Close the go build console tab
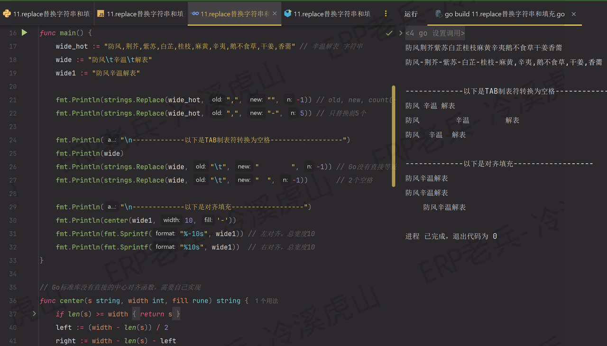This screenshot has width=607, height=346. [x=573, y=14]
